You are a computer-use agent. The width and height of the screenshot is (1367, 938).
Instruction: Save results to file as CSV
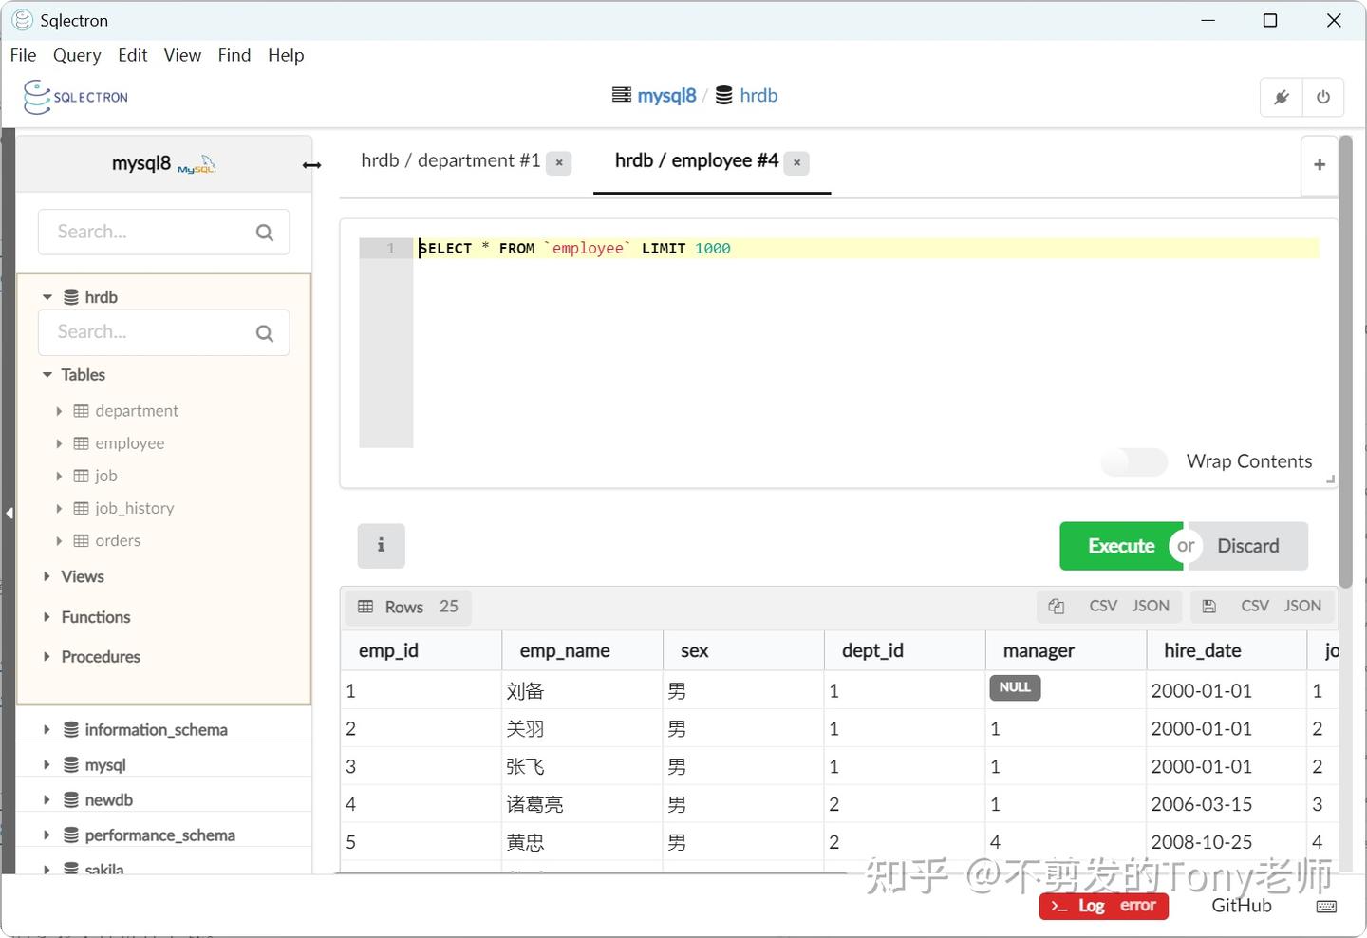pyautogui.click(x=1255, y=606)
